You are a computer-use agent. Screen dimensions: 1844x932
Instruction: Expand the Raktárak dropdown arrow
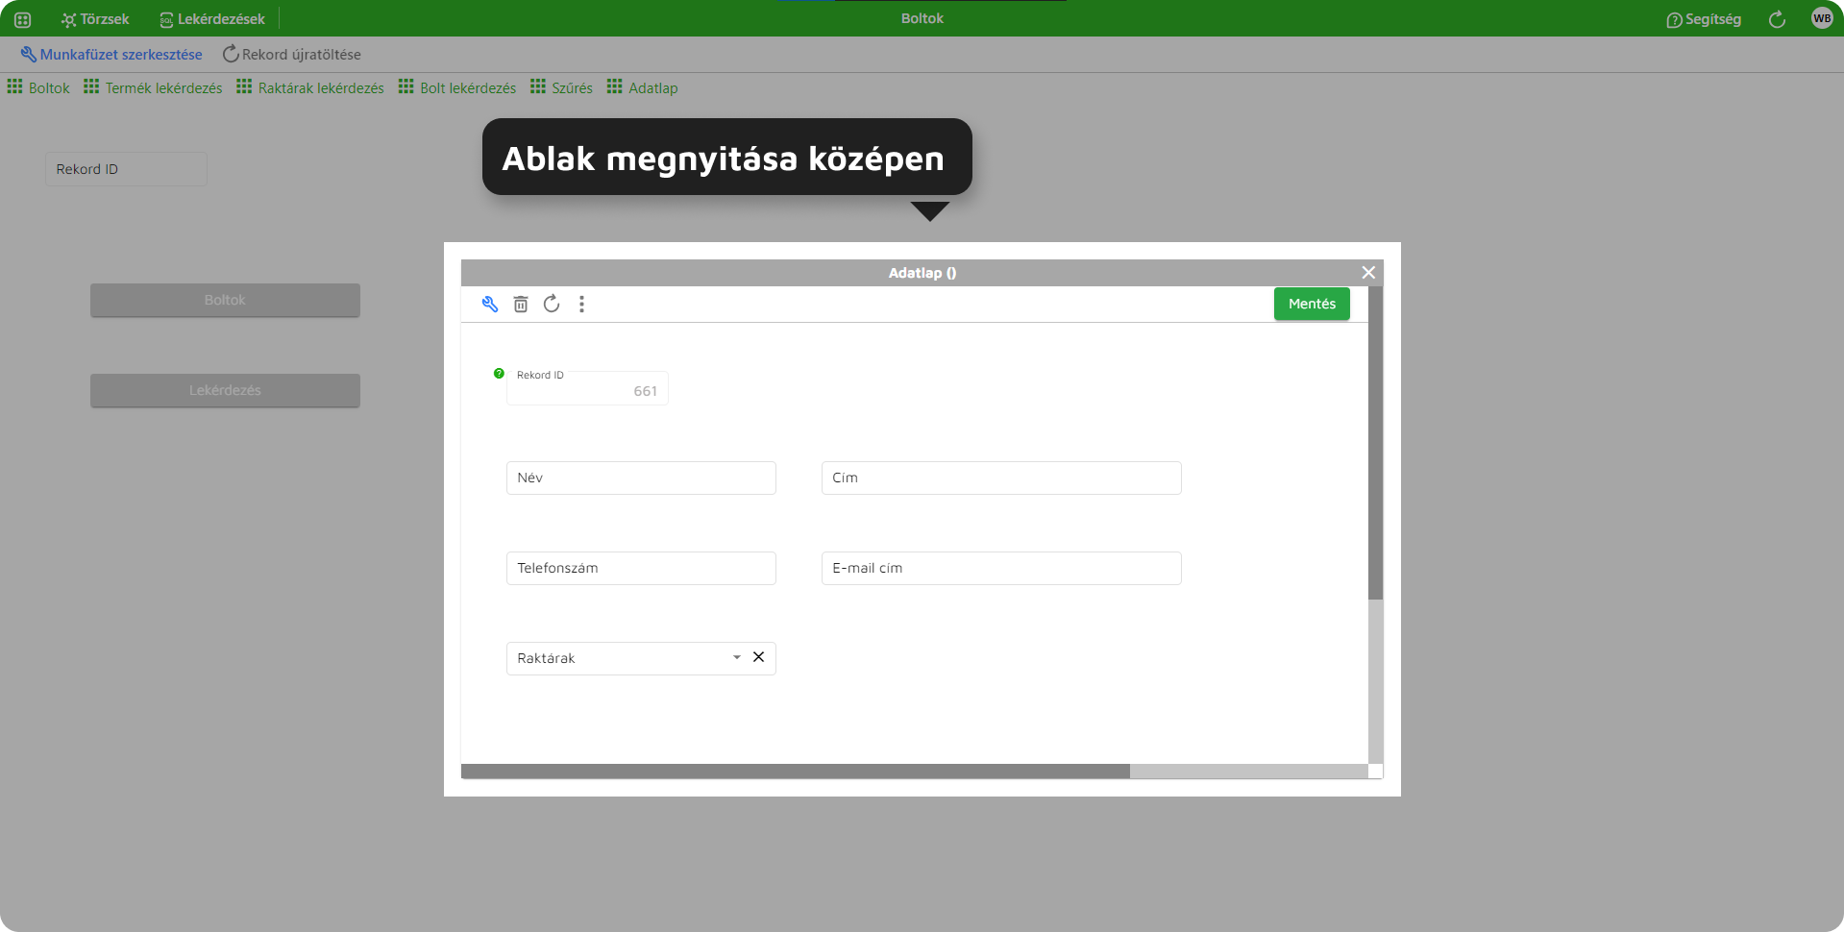coord(737,658)
